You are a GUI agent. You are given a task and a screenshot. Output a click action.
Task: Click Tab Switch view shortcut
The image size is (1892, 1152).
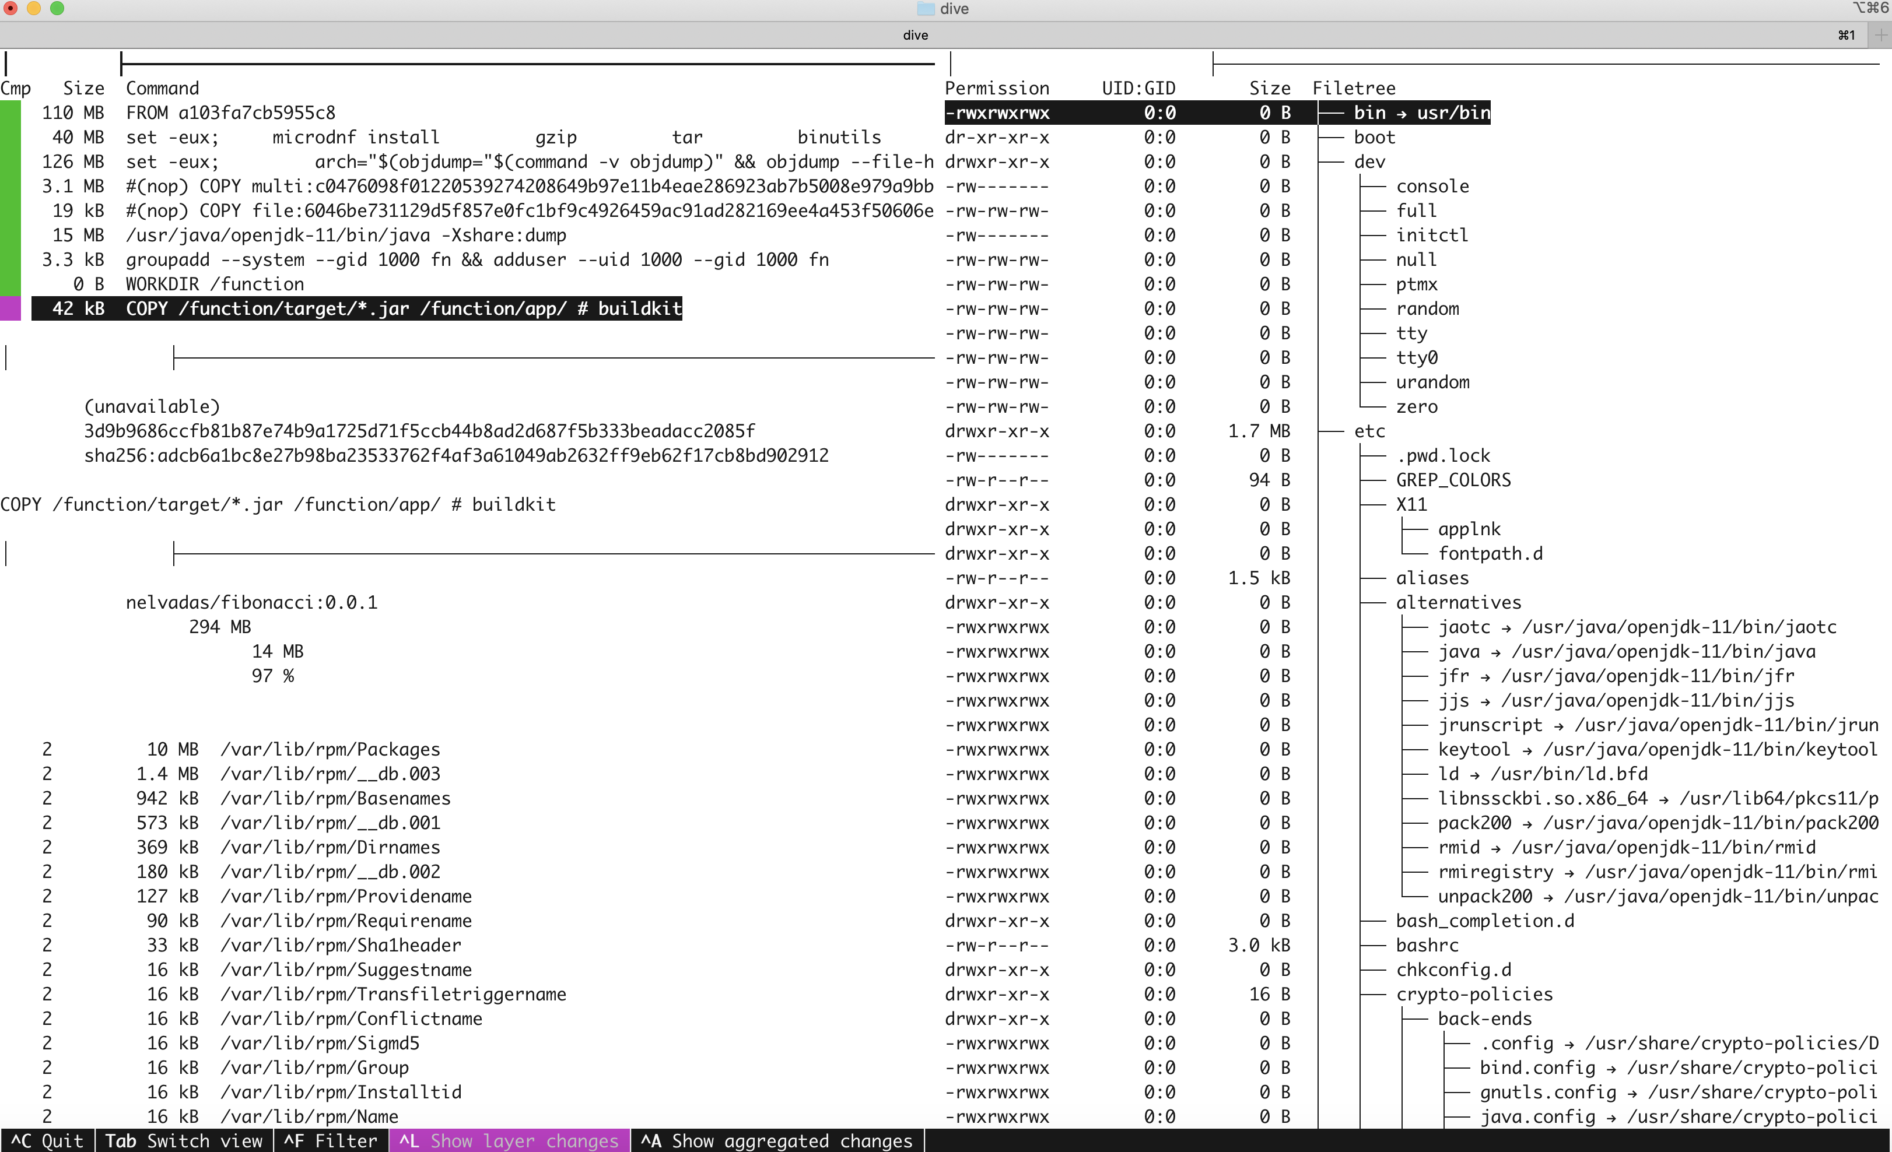(184, 1140)
